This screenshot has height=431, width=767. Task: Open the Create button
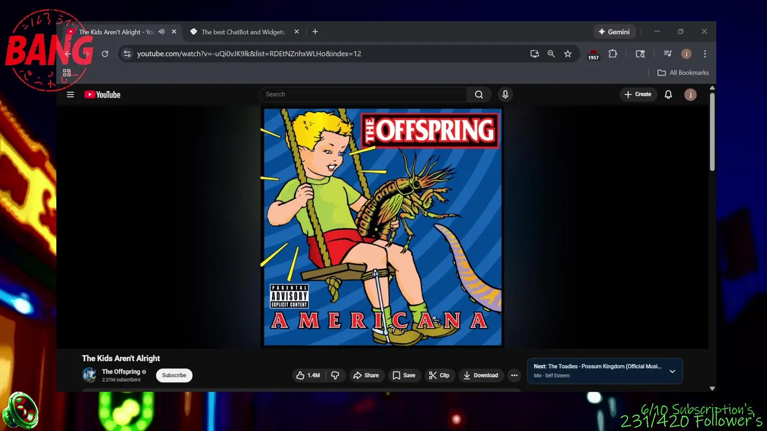[638, 95]
